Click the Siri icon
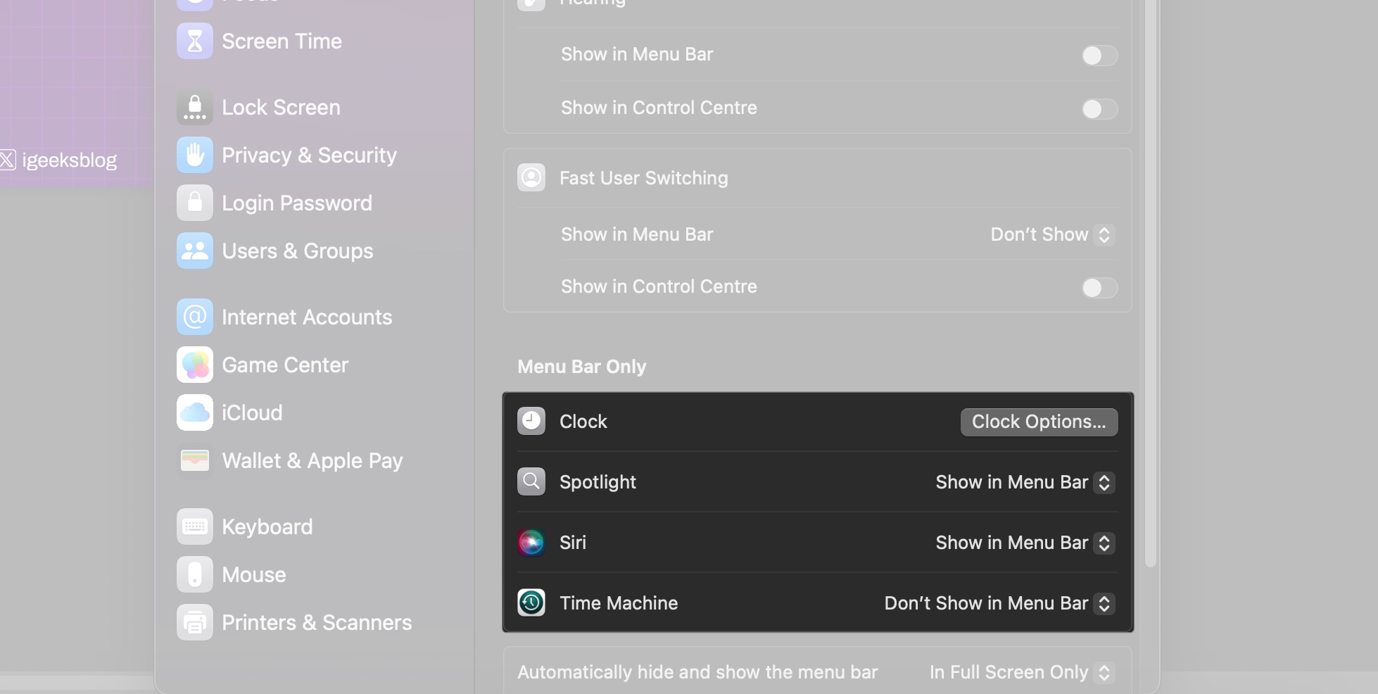The height and width of the screenshot is (694, 1378). (x=531, y=542)
